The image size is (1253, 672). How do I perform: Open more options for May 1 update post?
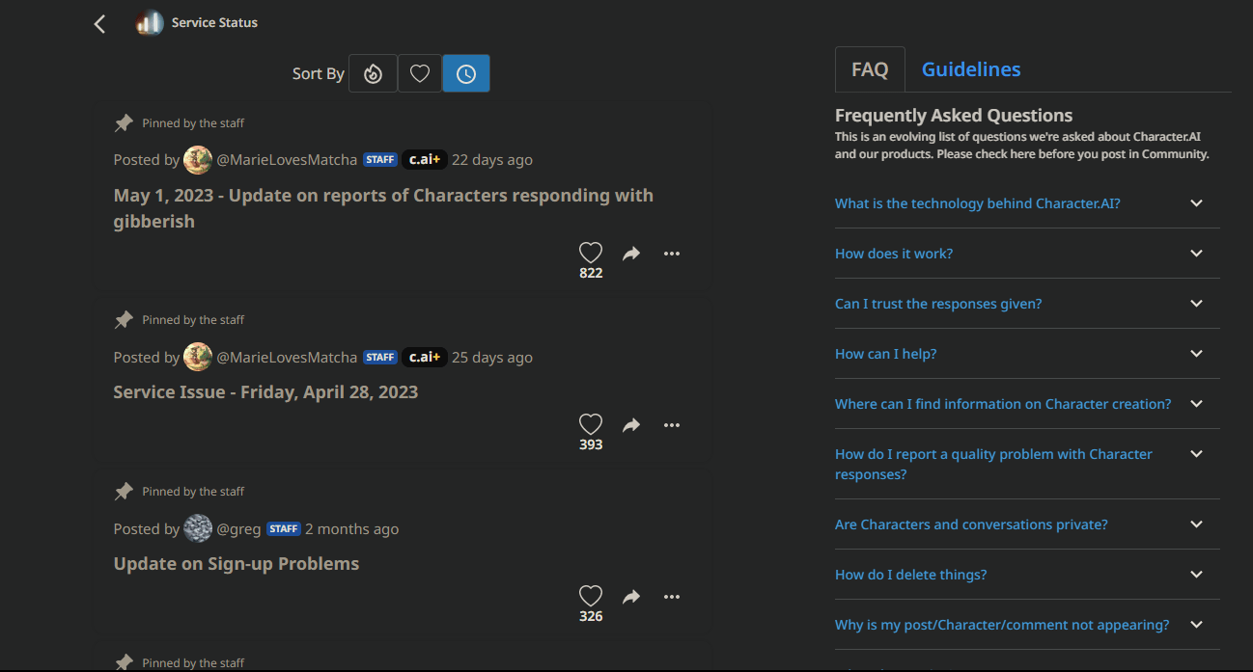coord(672,254)
